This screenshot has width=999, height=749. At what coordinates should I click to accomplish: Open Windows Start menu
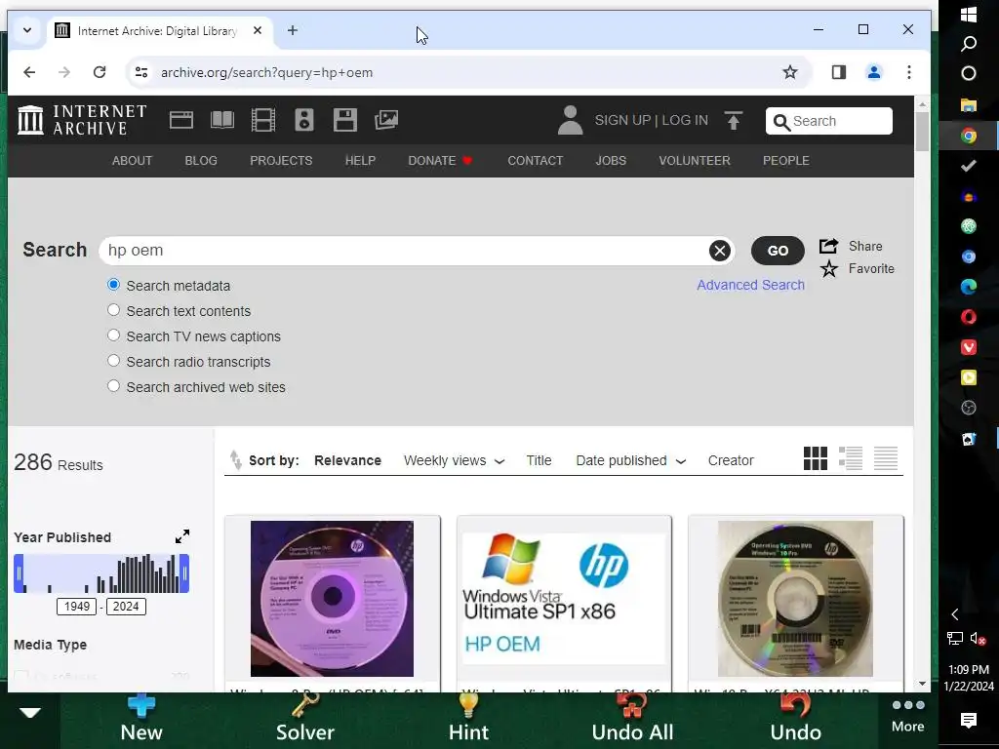coord(969,15)
